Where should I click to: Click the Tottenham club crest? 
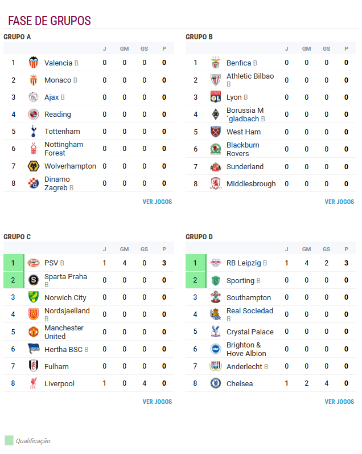pyautogui.click(x=34, y=131)
